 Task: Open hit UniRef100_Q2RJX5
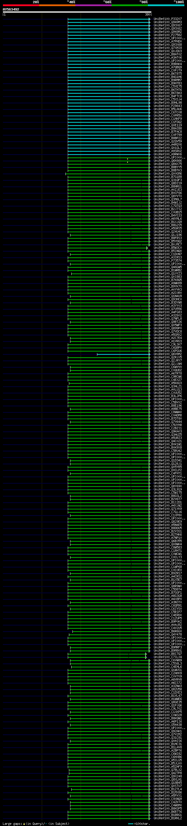168,357
